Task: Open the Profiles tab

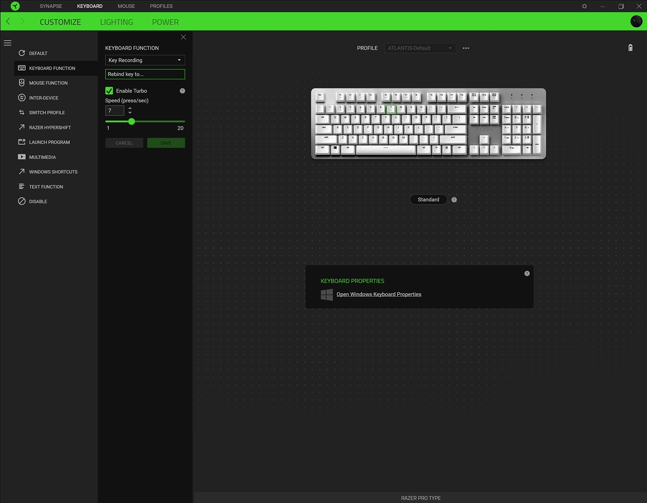Action: pyautogui.click(x=161, y=6)
